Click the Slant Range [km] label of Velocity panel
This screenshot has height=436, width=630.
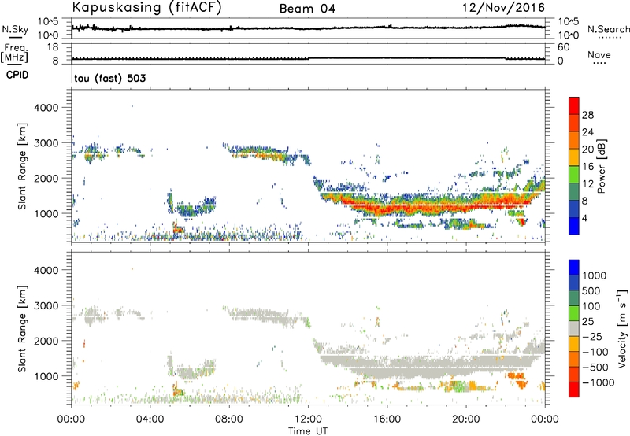[x=22, y=329]
